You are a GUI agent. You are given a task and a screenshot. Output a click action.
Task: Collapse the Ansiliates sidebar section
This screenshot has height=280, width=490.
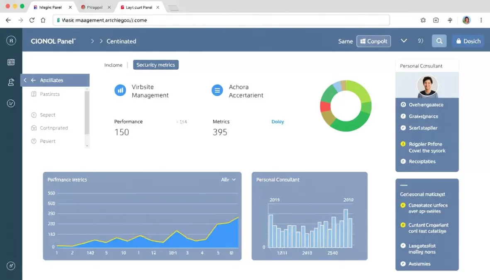click(x=25, y=80)
